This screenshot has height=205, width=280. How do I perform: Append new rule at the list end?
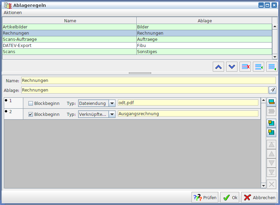pos(272,67)
